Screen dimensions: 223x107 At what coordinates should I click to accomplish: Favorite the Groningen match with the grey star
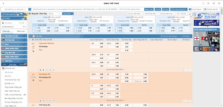[x=33, y=80]
